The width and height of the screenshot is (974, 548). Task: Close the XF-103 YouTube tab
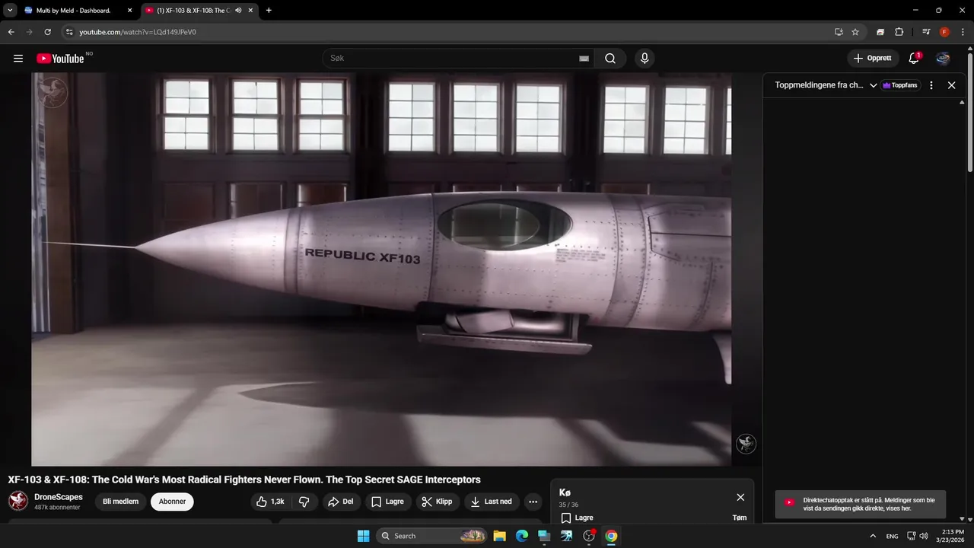click(250, 11)
